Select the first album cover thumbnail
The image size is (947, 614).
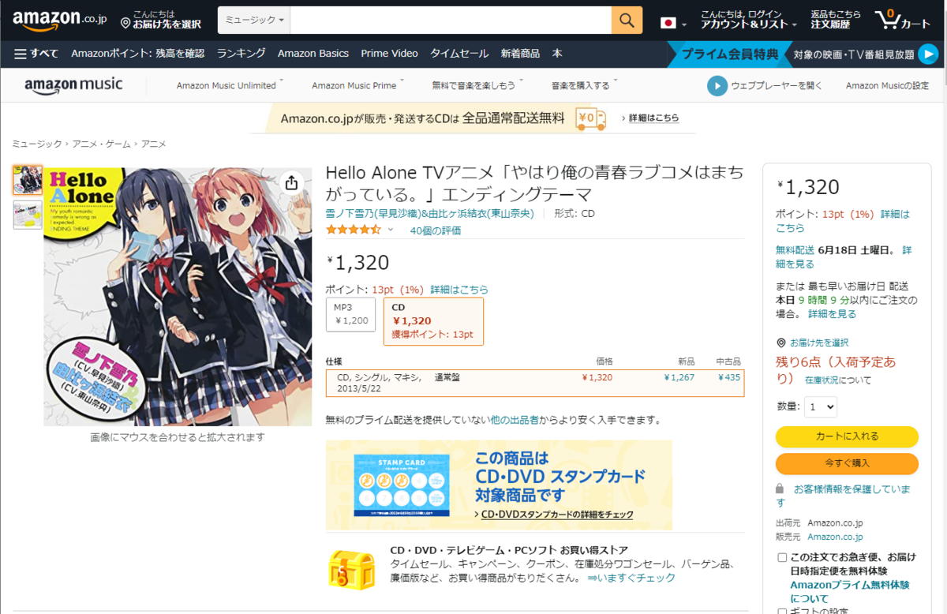click(x=28, y=180)
